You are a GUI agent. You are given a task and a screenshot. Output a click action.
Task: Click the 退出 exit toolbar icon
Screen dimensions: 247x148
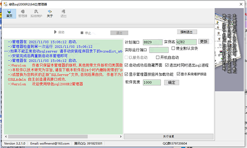tap(63, 14)
